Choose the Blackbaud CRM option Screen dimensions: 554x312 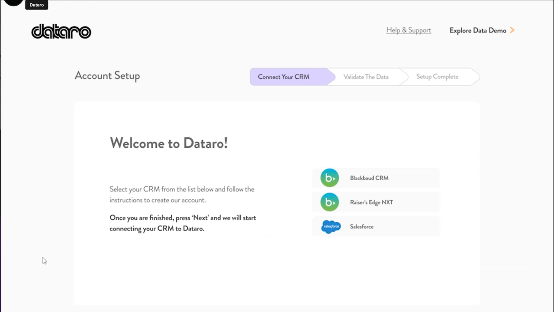[376, 178]
